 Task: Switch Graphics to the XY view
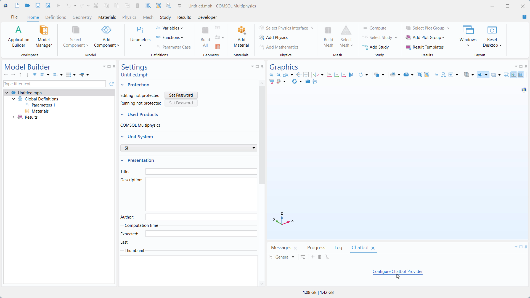pyautogui.click(x=329, y=75)
